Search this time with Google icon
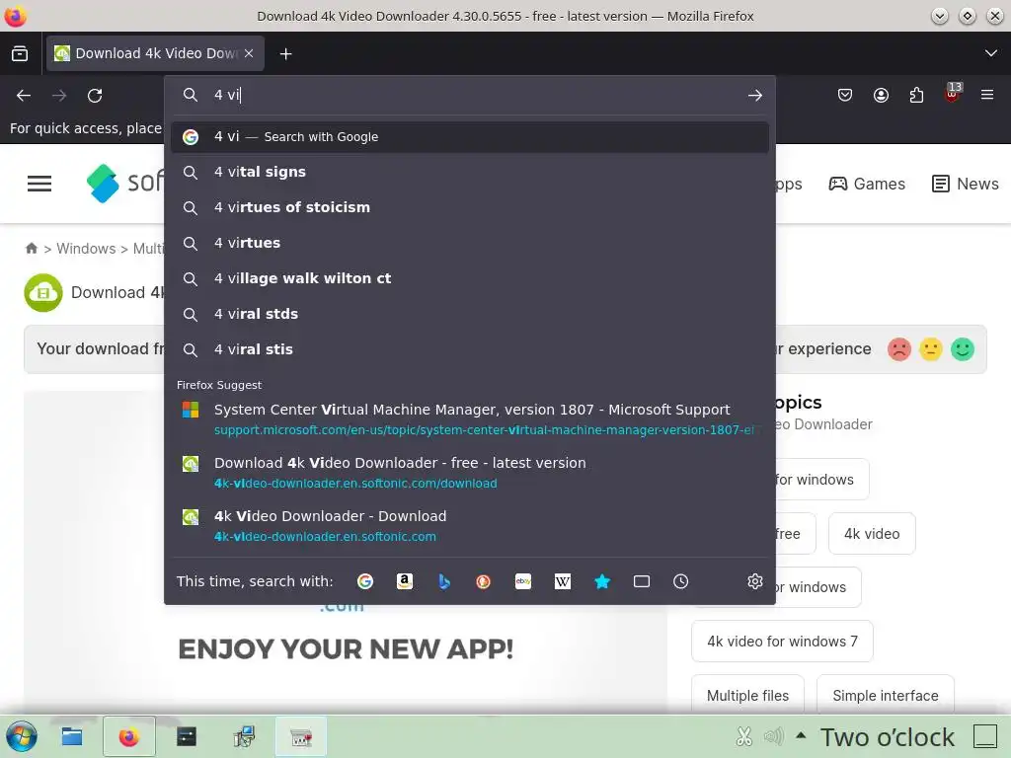This screenshot has height=758, width=1011. point(365,581)
